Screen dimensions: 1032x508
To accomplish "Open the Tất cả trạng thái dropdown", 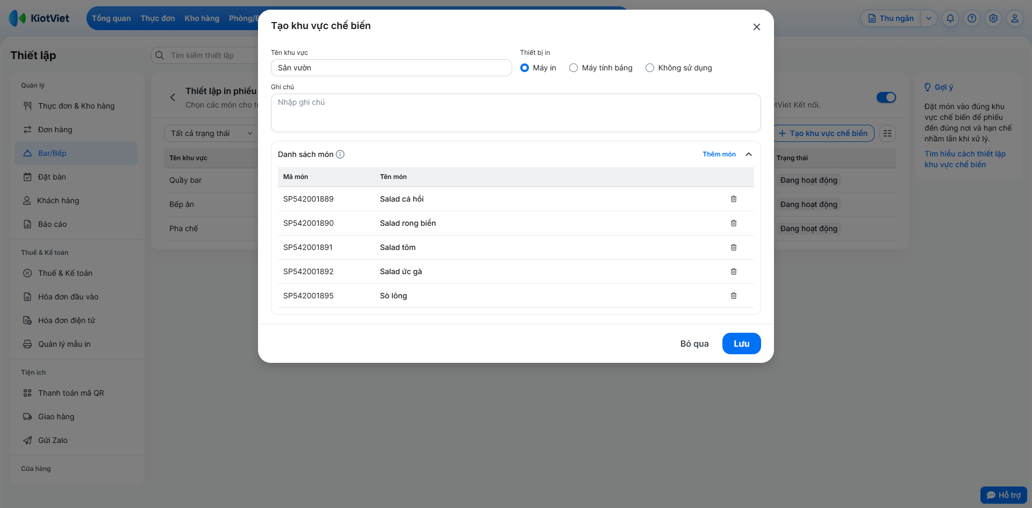I will click(211, 133).
